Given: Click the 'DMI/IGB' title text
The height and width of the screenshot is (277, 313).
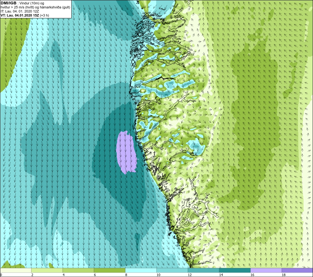Looking at the screenshot, I should pos(8,3).
